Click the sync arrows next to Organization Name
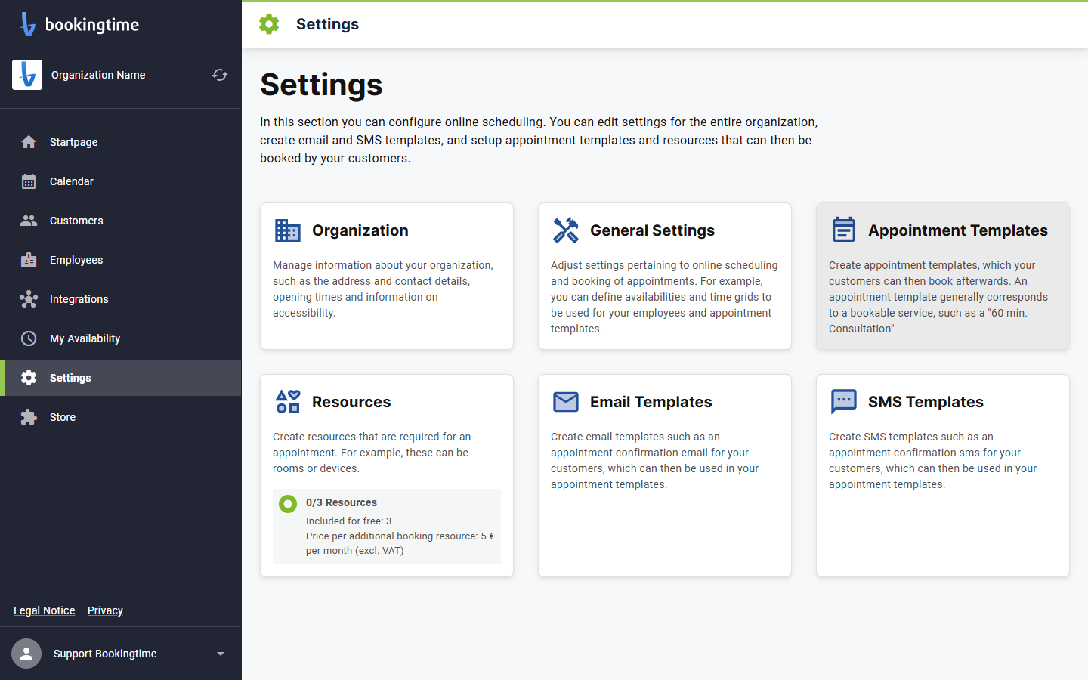Image resolution: width=1088 pixels, height=680 pixels. [220, 75]
